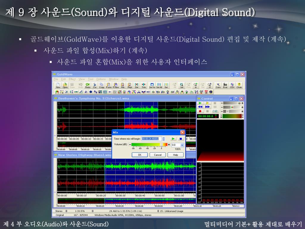
Task: Click the mix start time input field
Action: click(x=152, y=139)
